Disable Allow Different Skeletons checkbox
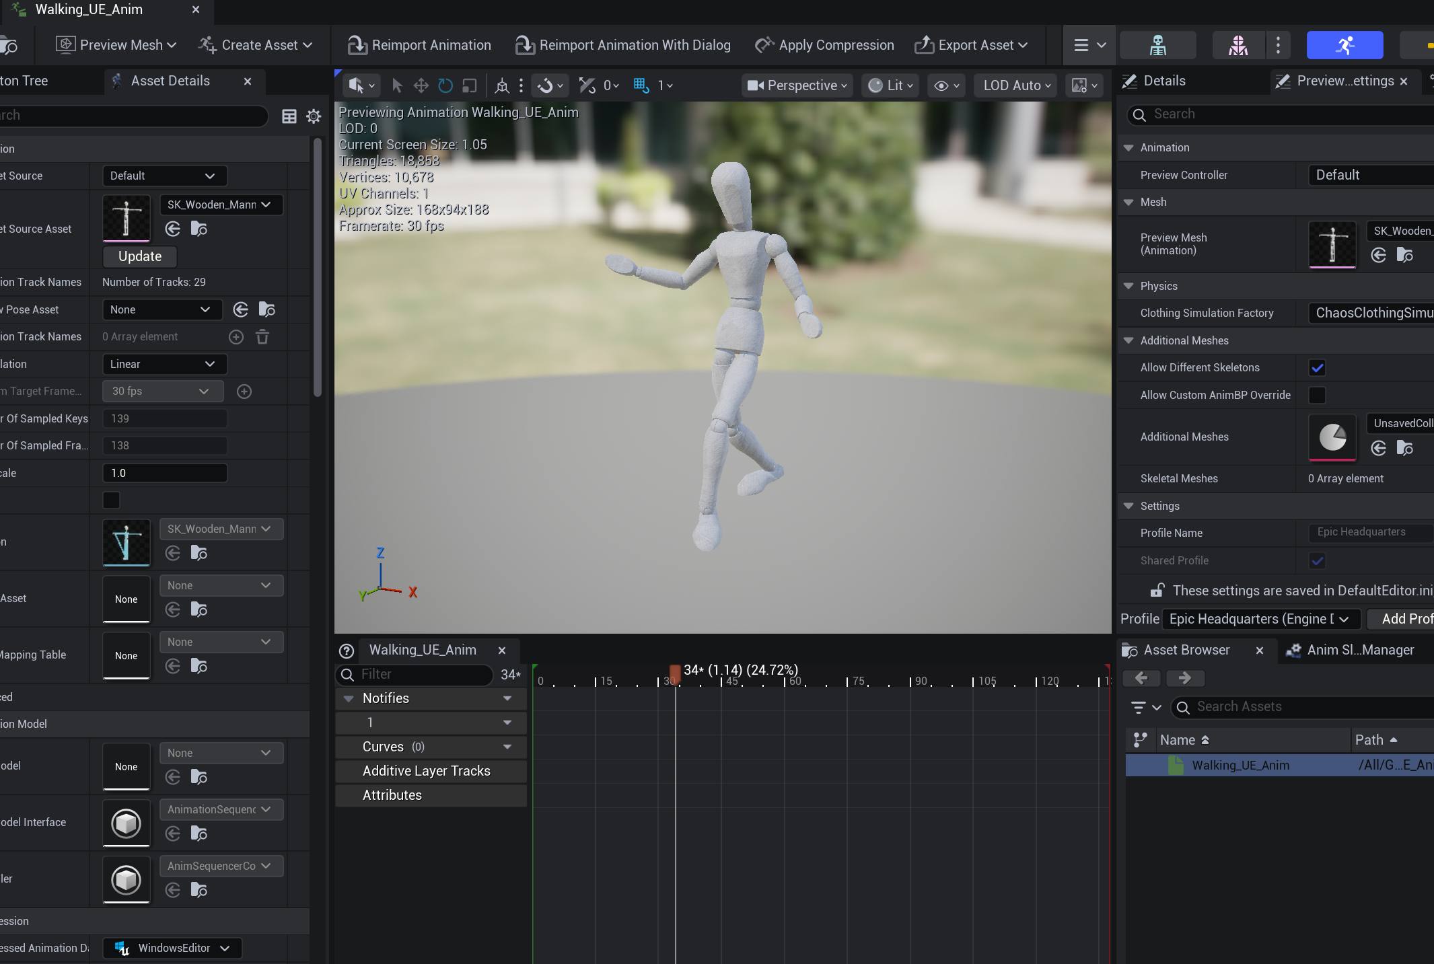 pyautogui.click(x=1317, y=367)
